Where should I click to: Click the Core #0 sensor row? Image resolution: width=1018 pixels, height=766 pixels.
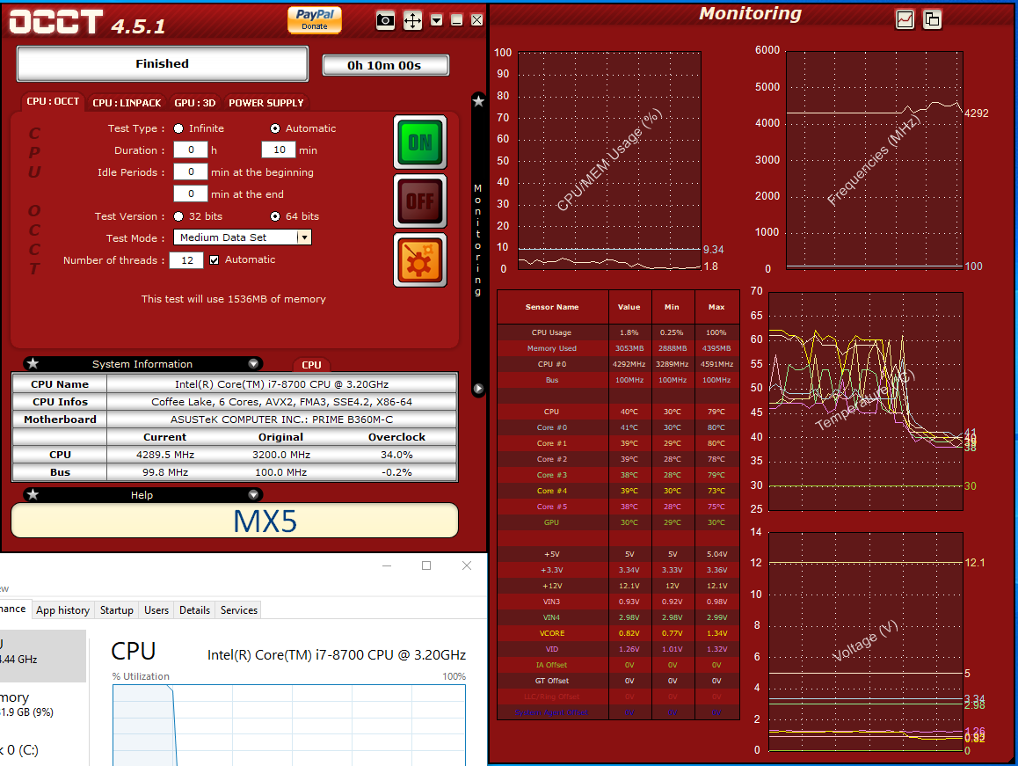pos(618,427)
